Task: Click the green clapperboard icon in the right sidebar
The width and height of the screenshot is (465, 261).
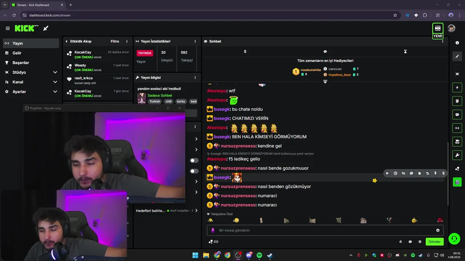Action: tap(457, 182)
